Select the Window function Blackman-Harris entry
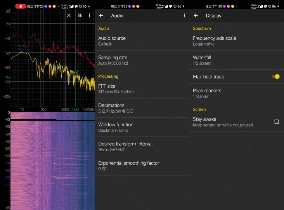Image resolution: width=284 pixels, height=210 pixels. pyautogui.click(x=142, y=127)
